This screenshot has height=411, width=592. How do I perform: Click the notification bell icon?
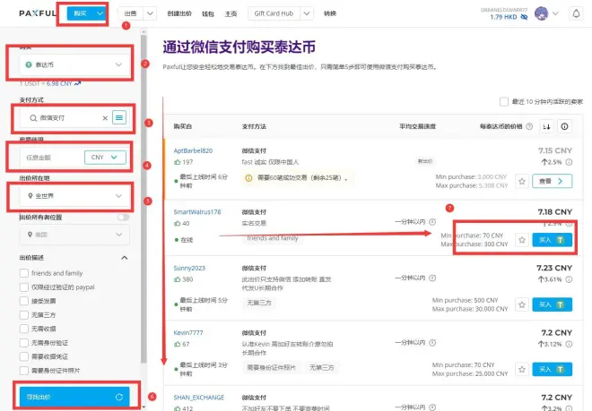click(576, 13)
